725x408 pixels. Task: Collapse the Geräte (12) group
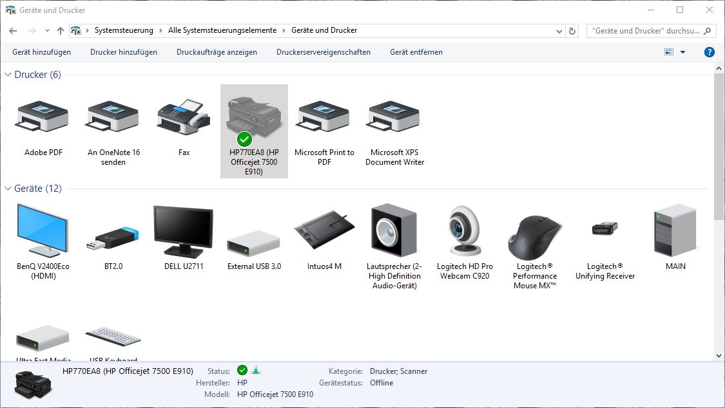tap(8, 189)
